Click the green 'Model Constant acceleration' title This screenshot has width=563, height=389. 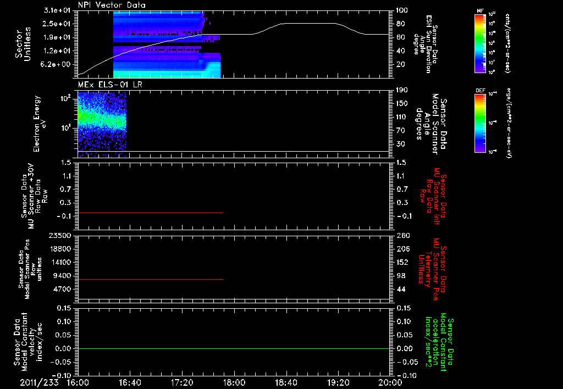440,342
